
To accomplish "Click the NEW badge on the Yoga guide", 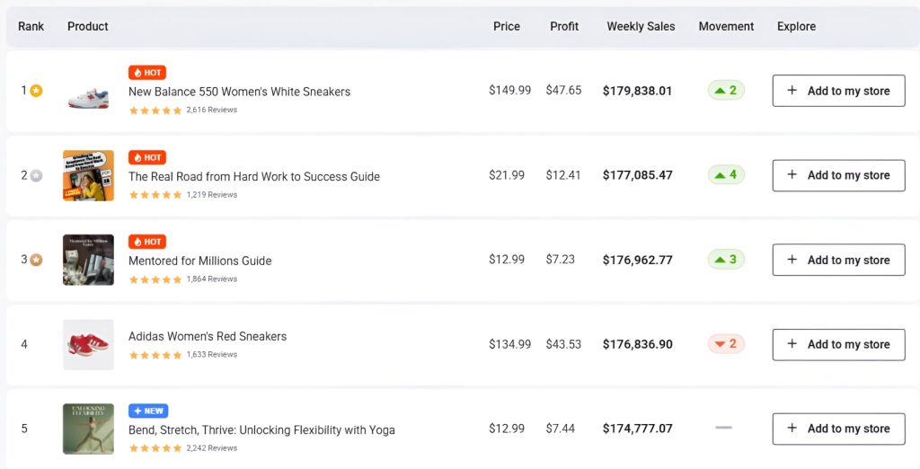I will click(148, 411).
